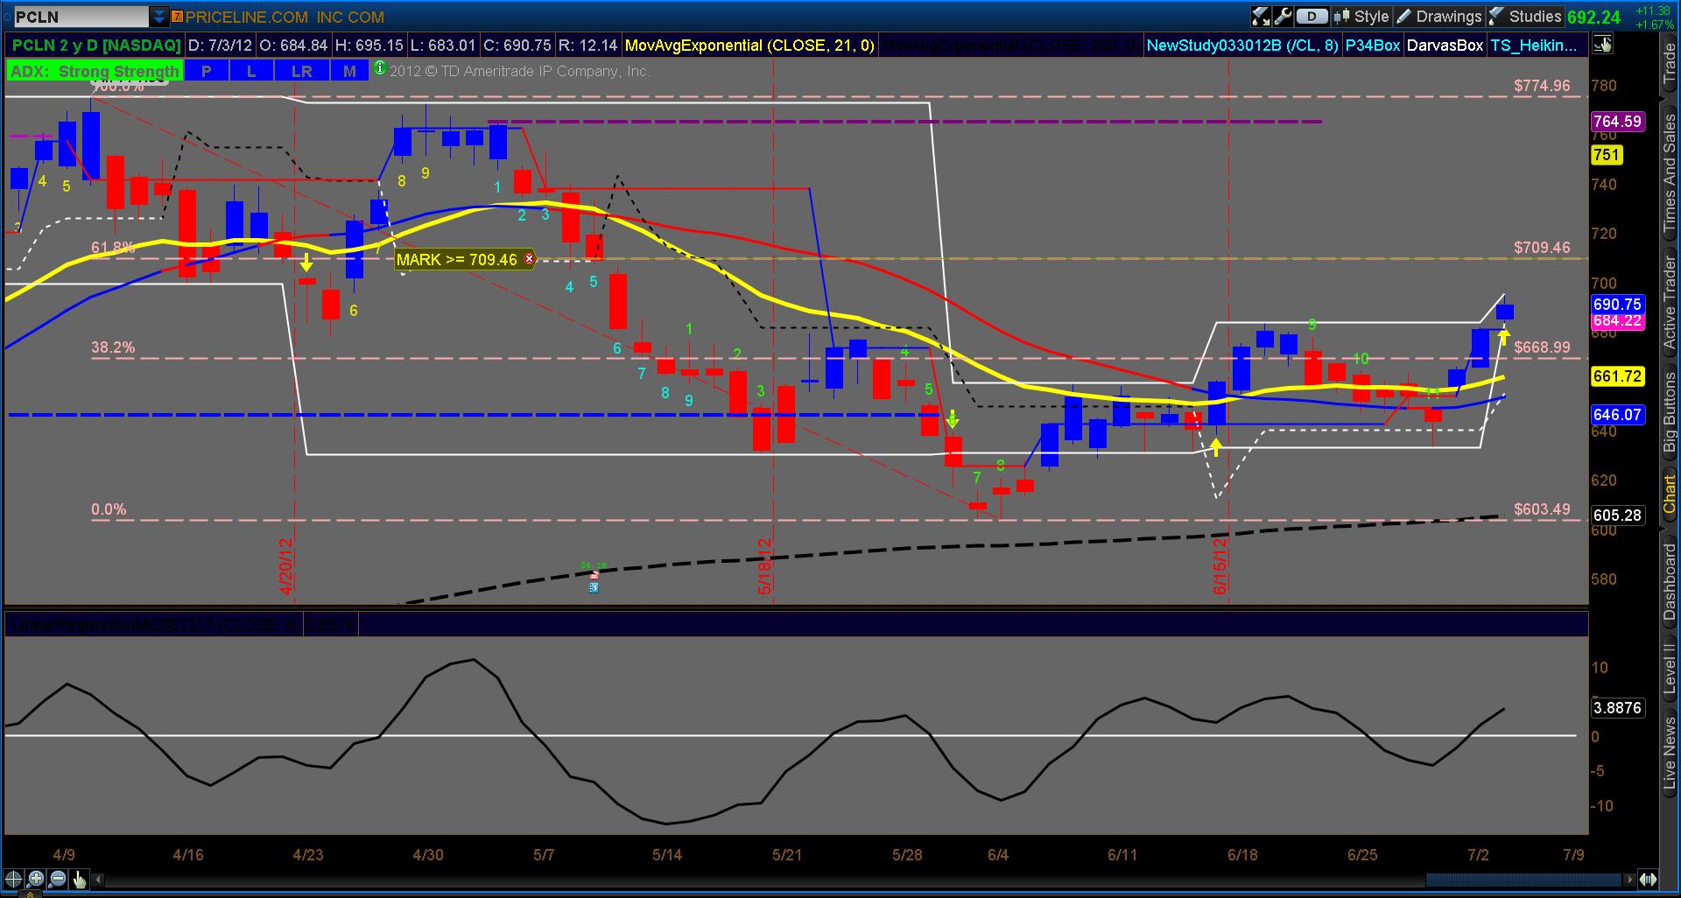1681x898 pixels.
Task: Zoom in with the magnifier plus icon
Action: (36, 880)
